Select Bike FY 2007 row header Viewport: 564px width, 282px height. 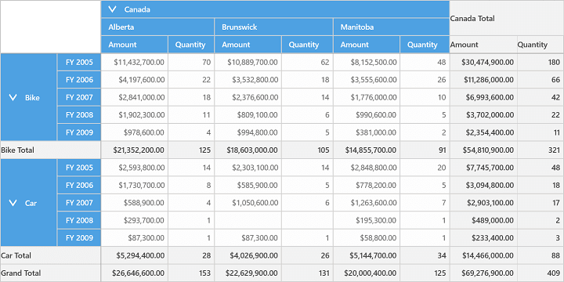[x=79, y=97]
